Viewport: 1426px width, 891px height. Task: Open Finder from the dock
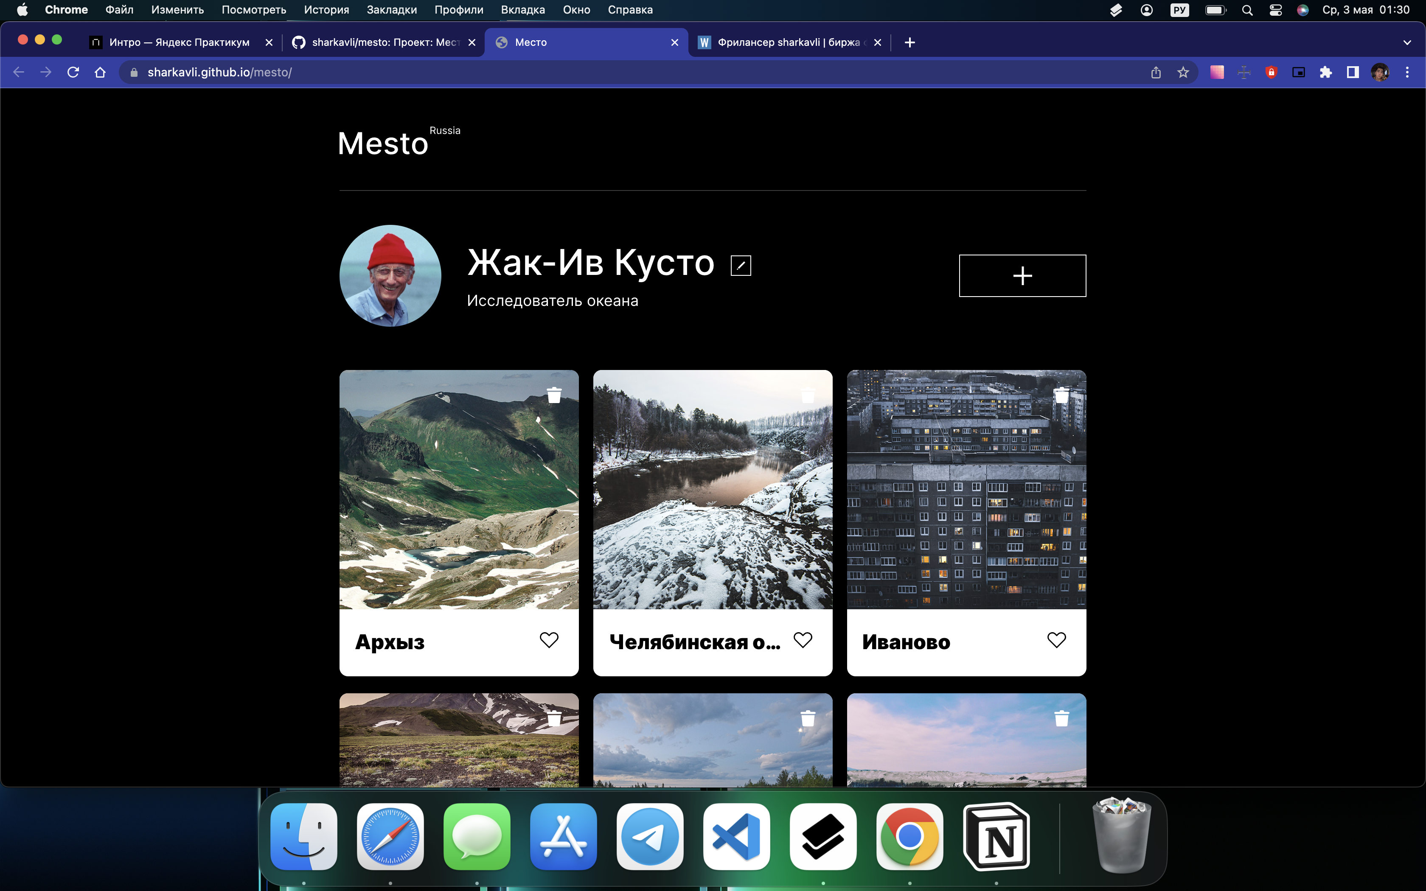[303, 836]
